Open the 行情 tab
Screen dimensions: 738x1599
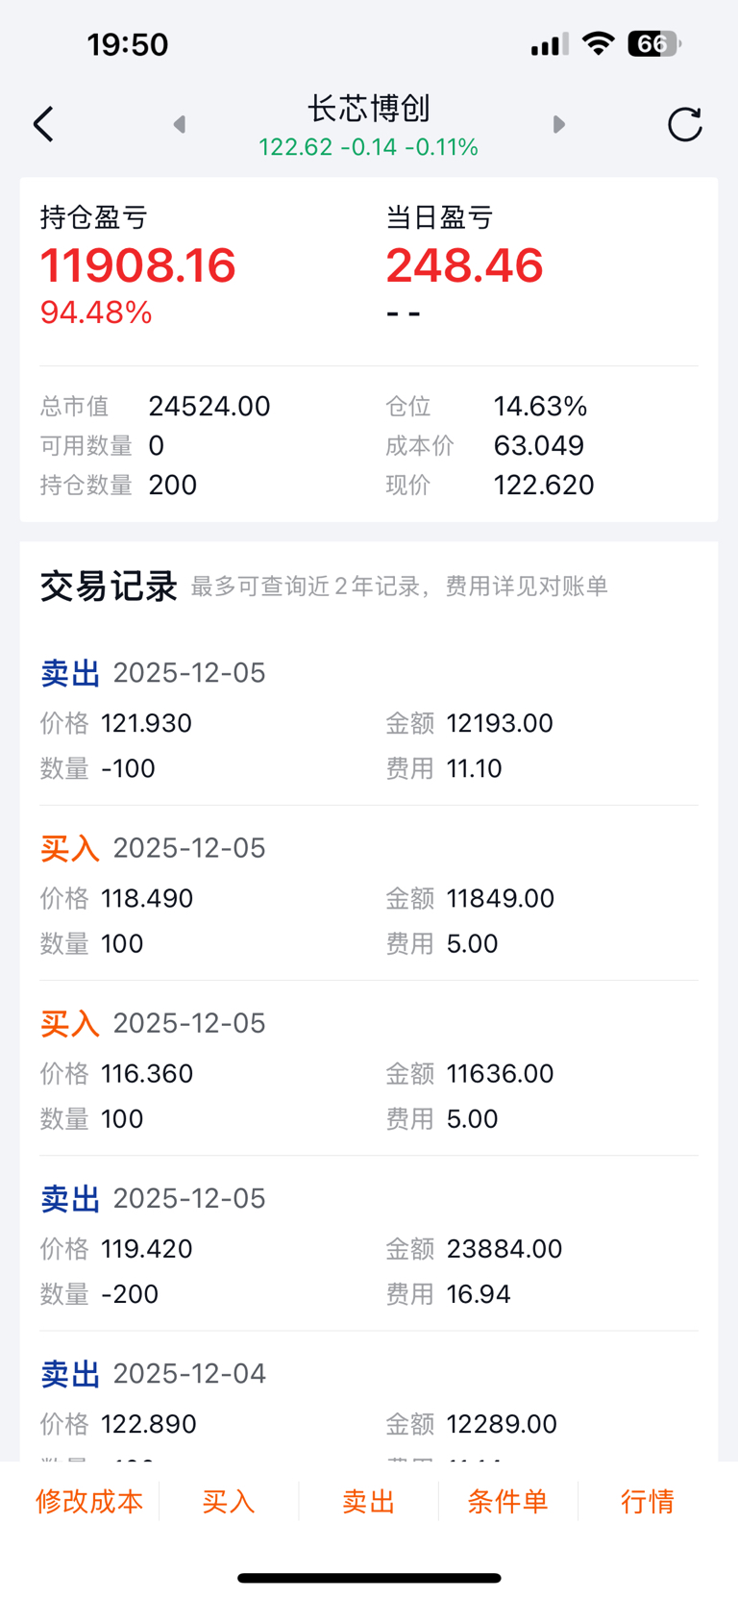click(x=648, y=1502)
